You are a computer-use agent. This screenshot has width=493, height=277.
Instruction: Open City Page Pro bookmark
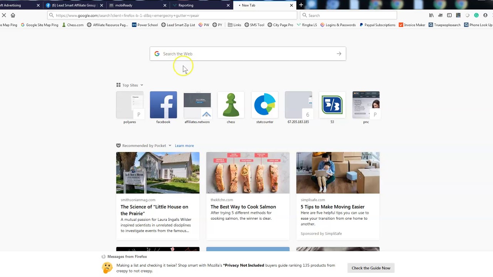[280, 25]
